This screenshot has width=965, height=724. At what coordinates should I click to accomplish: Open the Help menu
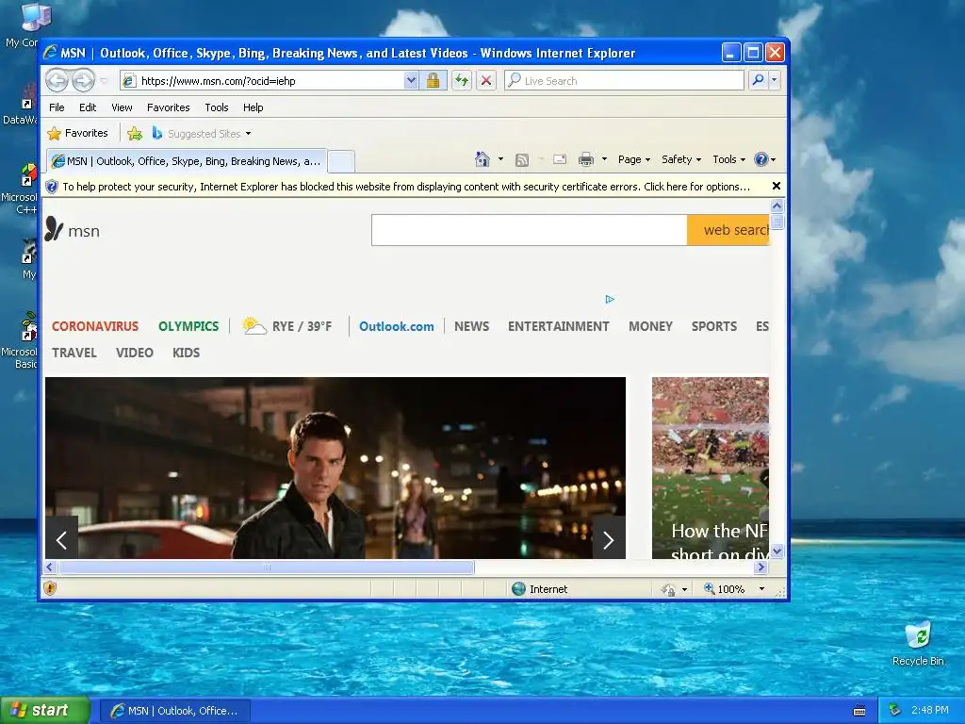coord(253,107)
